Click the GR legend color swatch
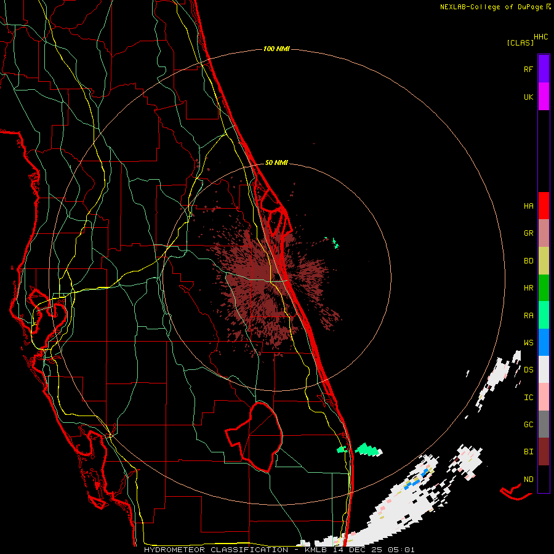 [544, 233]
